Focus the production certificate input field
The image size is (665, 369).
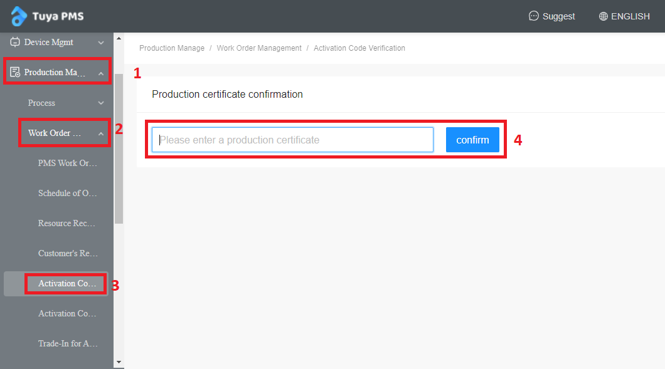tap(292, 140)
